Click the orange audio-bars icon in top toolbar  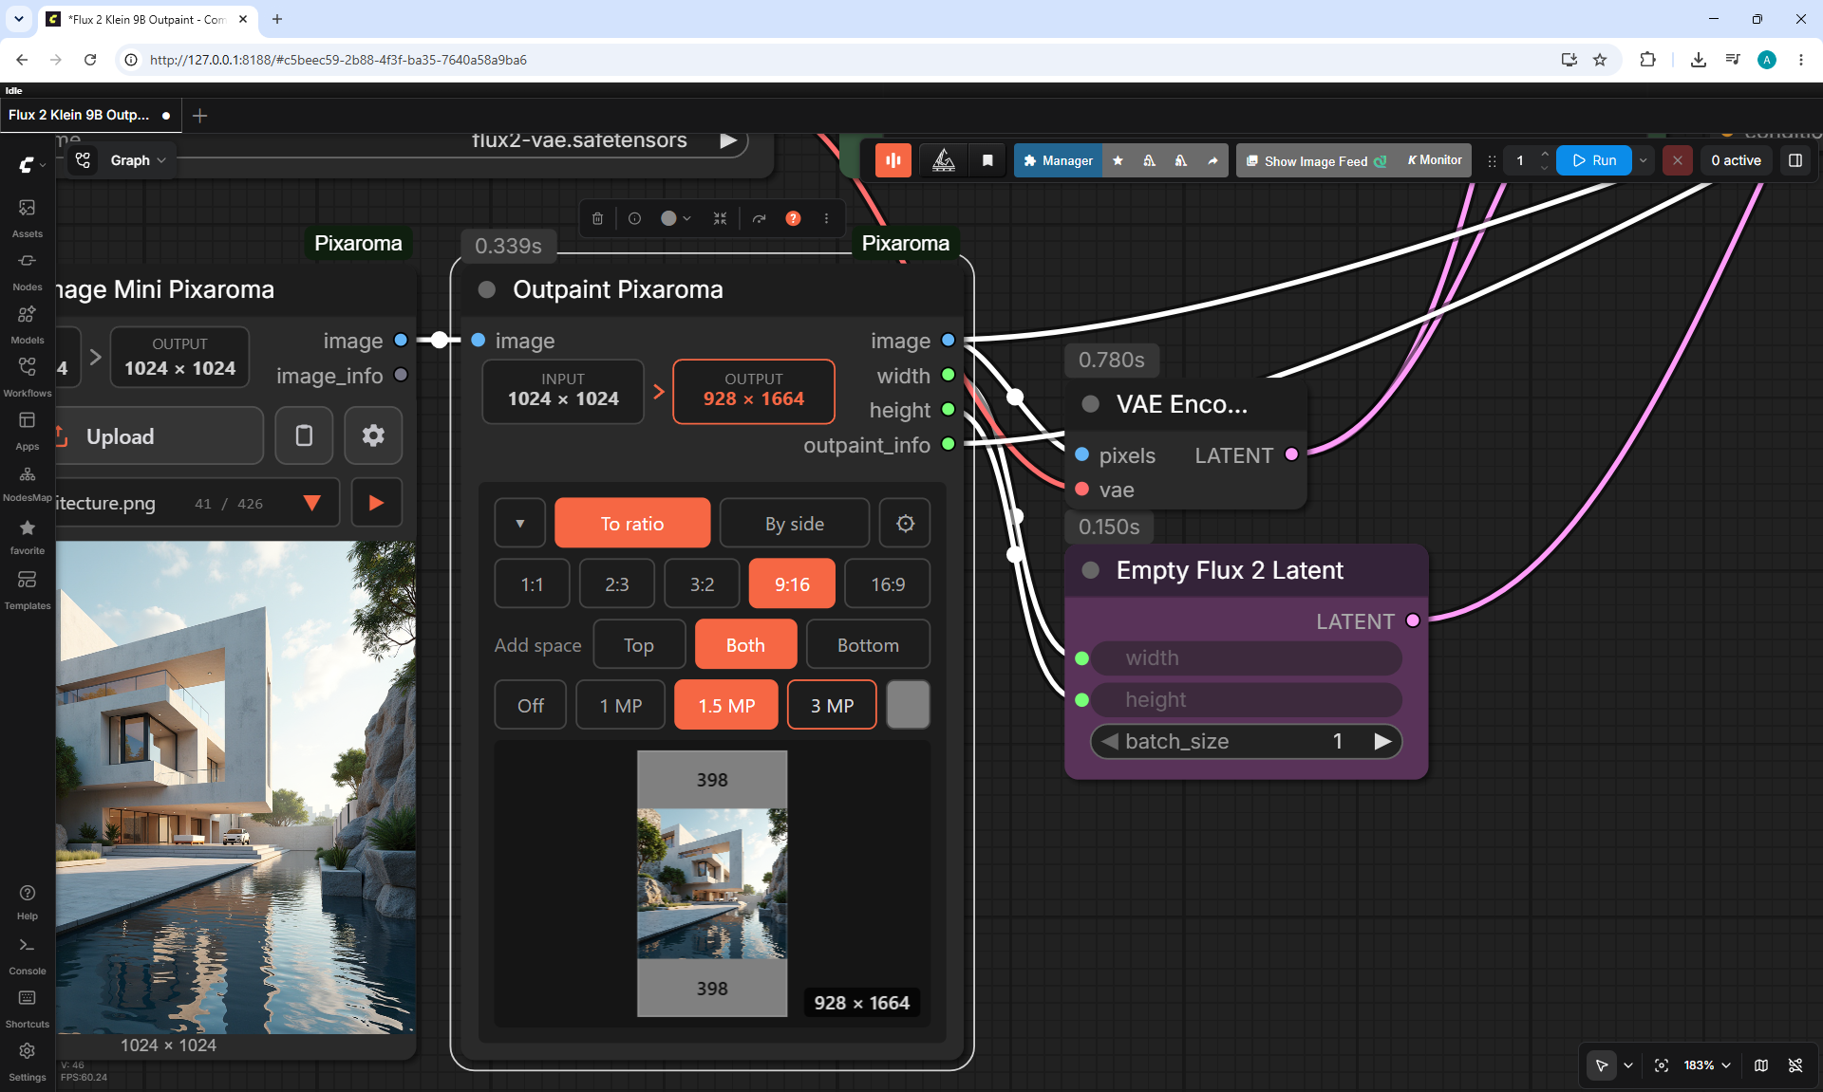pyautogui.click(x=893, y=160)
